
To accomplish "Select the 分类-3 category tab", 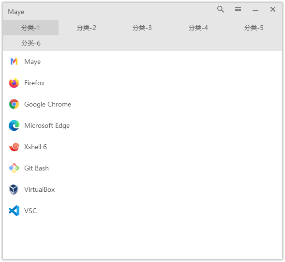I will [x=142, y=28].
